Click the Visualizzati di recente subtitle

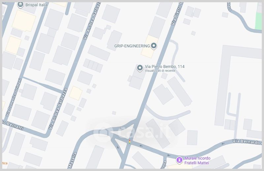pyautogui.click(x=160, y=71)
